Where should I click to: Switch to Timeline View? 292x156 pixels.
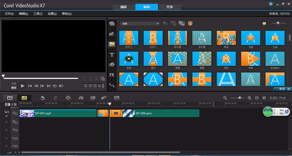tap(24, 98)
